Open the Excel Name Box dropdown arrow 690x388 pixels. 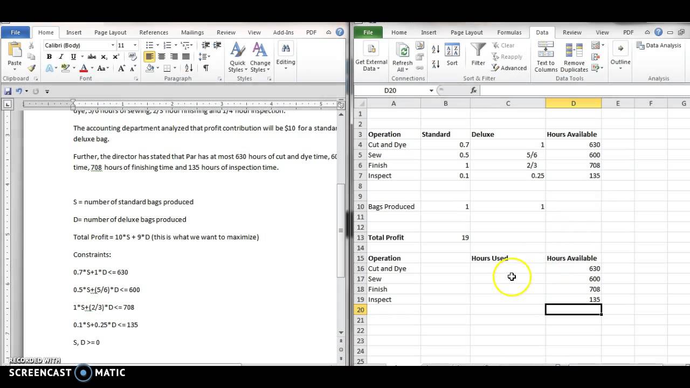(431, 91)
